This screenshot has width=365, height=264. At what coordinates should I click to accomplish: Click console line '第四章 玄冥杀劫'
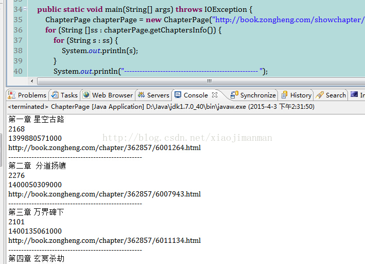[37, 258]
